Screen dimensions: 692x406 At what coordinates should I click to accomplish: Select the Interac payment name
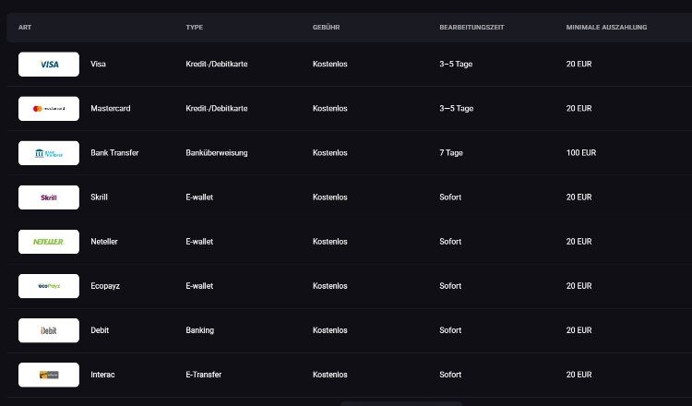tap(102, 375)
